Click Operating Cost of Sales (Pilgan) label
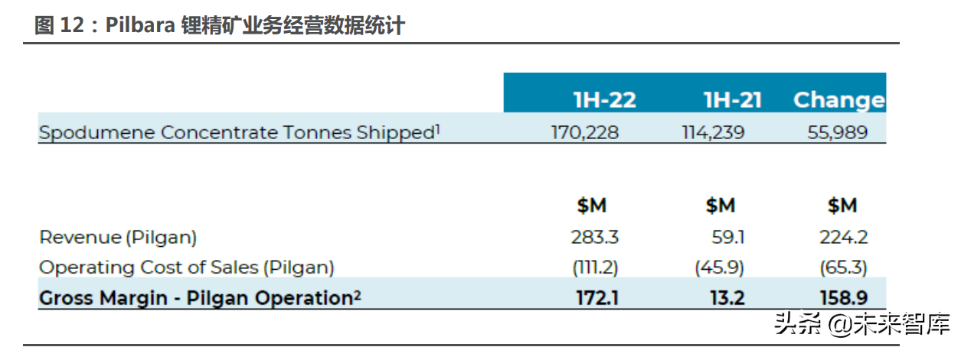961x347 pixels. (187, 268)
